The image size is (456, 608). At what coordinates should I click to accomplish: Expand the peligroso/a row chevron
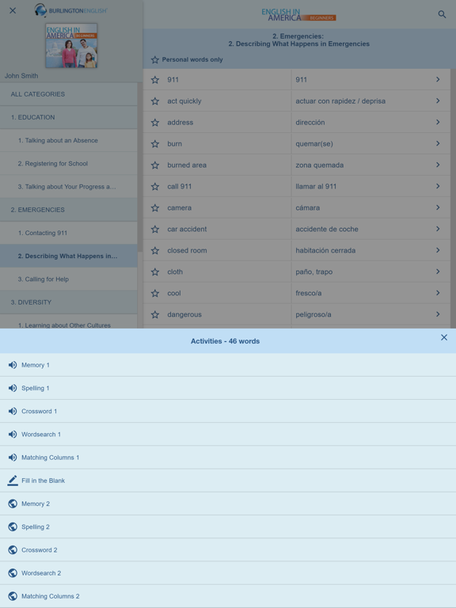pyautogui.click(x=438, y=314)
